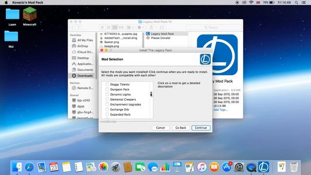Select Enchantment Upgrades mod name text
The width and height of the screenshot is (311, 175).
point(125,105)
